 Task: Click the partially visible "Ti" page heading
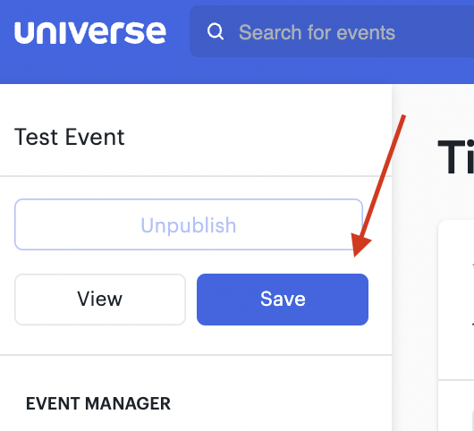tap(455, 157)
